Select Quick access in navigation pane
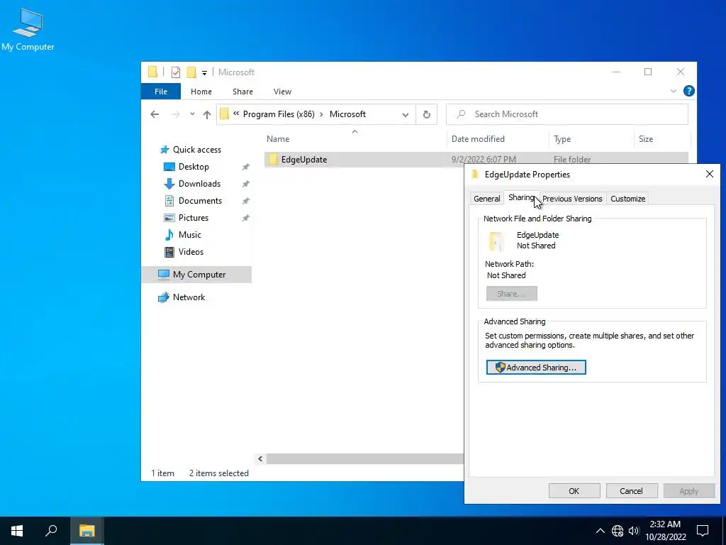This screenshot has width=726, height=545. pyautogui.click(x=197, y=150)
